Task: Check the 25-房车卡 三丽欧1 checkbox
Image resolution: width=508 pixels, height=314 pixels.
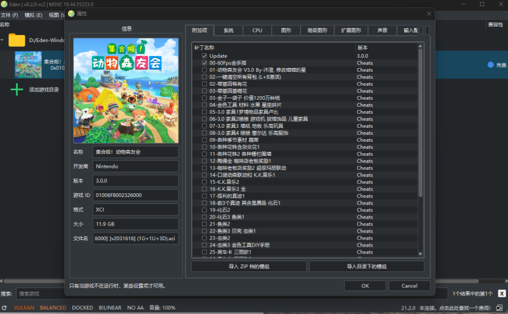Action: [204, 252]
